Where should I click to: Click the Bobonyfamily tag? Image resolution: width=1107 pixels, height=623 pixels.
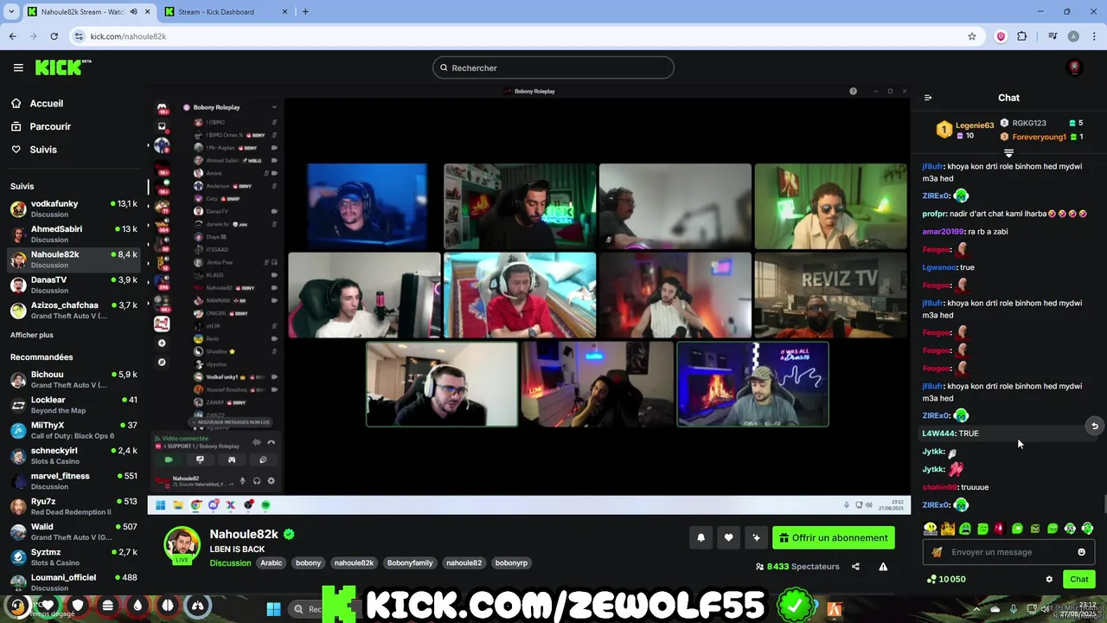(410, 563)
